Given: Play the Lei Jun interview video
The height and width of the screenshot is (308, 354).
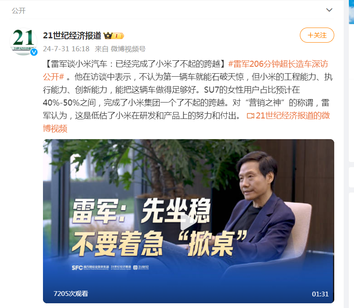Looking at the screenshot, I should click(x=189, y=221).
